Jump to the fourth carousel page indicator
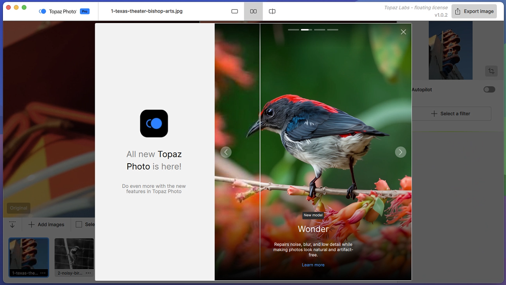506x285 pixels. [333, 30]
